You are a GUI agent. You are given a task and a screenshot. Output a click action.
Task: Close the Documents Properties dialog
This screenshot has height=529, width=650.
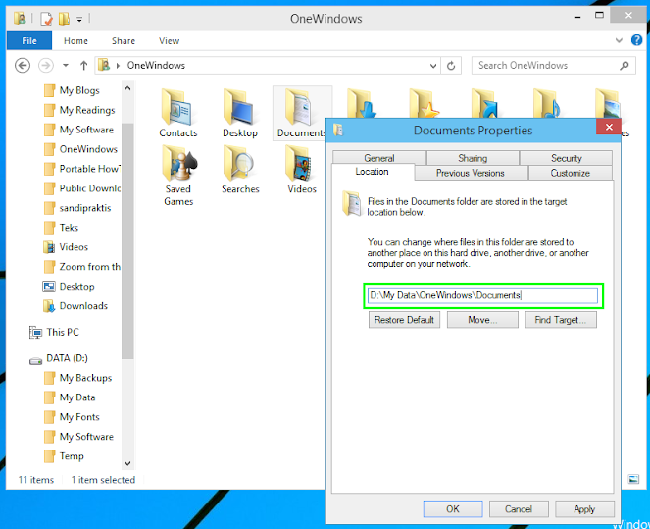coord(609,127)
